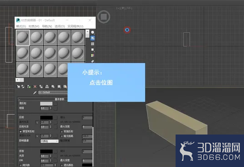The image size is (244, 167).
Task: Click the map button beside 反射 swatch
Action: click(56, 118)
